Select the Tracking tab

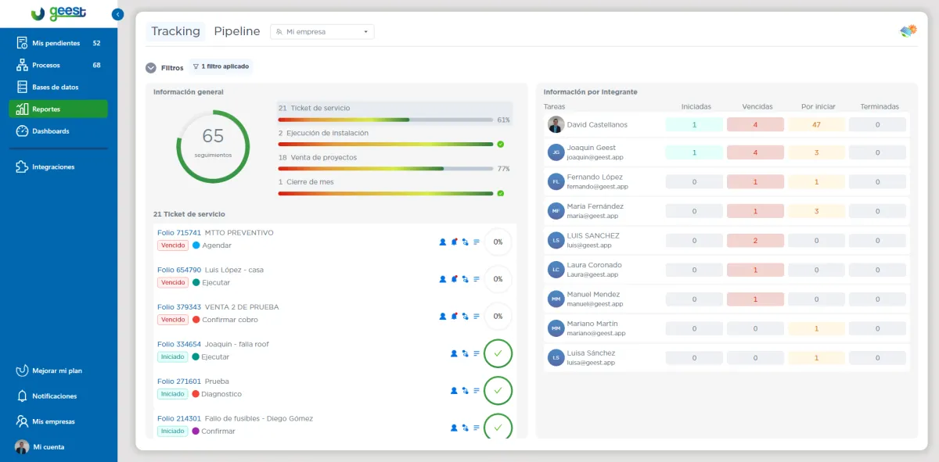coord(175,31)
